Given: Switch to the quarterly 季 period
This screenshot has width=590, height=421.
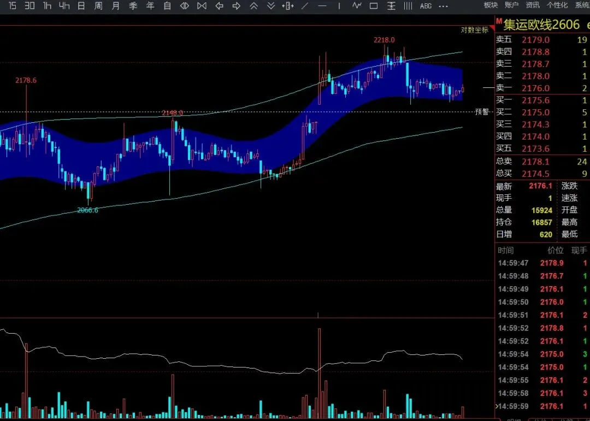Looking at the screenshot, I should coord(133,6).
